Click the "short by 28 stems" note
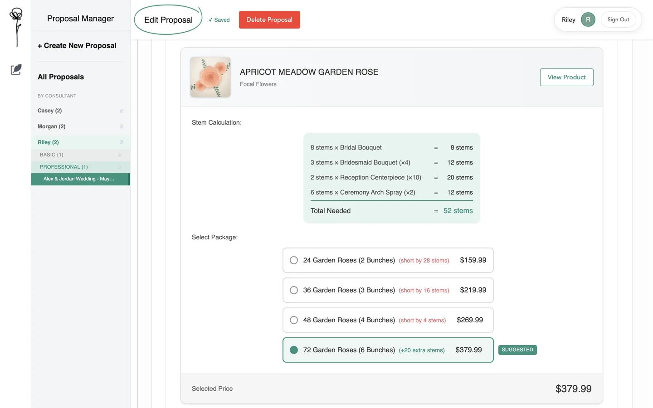Image resolution: width=653 pixels, height=408 pixels. tap(424, 261)
